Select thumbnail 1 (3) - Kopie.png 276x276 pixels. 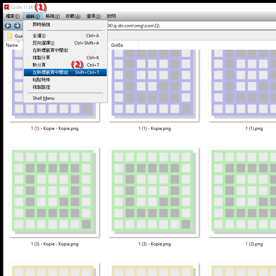pyautogui.click(x=154, y=192)
